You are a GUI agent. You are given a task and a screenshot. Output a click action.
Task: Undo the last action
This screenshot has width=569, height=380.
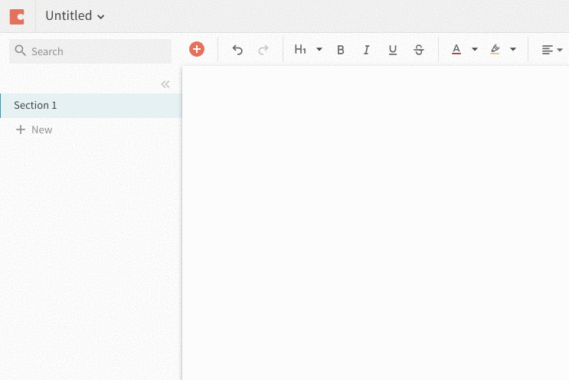click(237, 49)
